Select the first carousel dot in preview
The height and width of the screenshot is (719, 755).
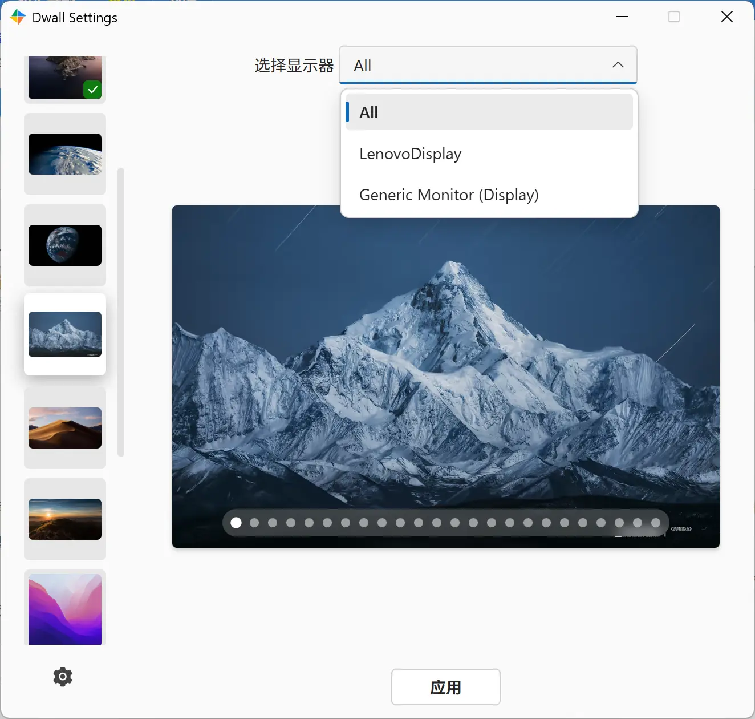click(x=236, y=522)
